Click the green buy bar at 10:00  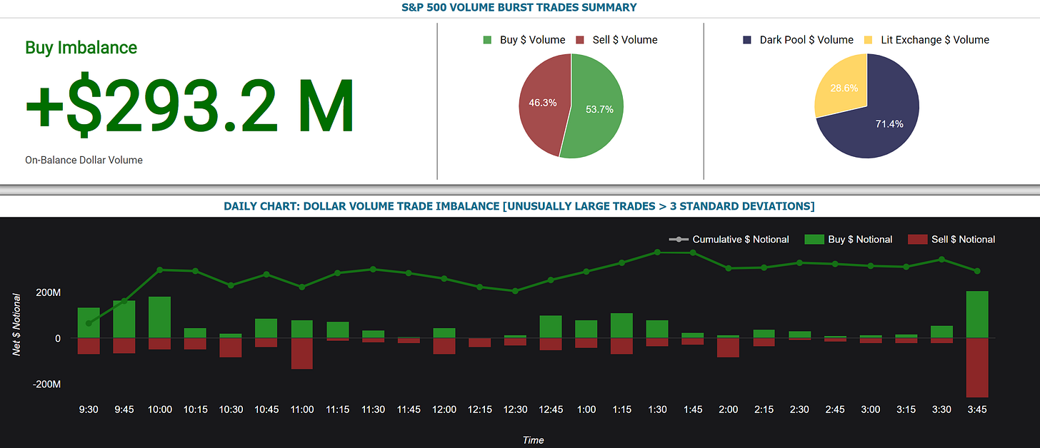(x=159, y=317)
